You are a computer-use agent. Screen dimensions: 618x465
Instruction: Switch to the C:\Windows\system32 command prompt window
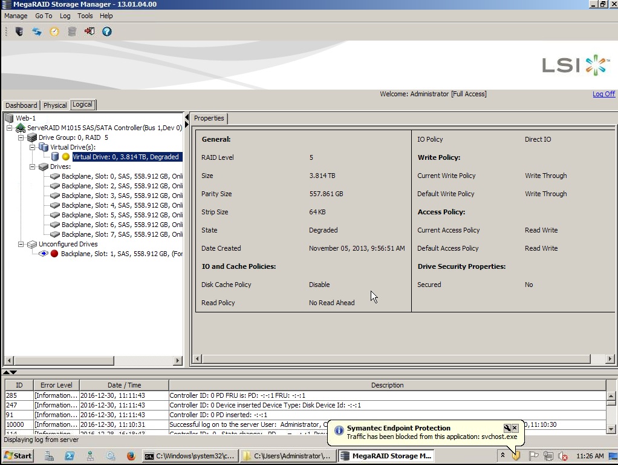pos(190,456)
